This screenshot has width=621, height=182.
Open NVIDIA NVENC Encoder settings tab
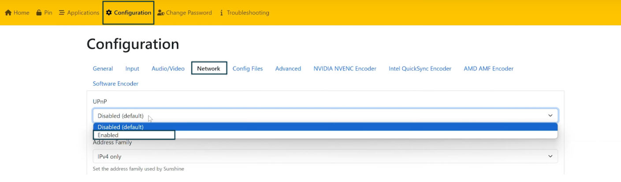pyautogui.click(x=345, y=69)
